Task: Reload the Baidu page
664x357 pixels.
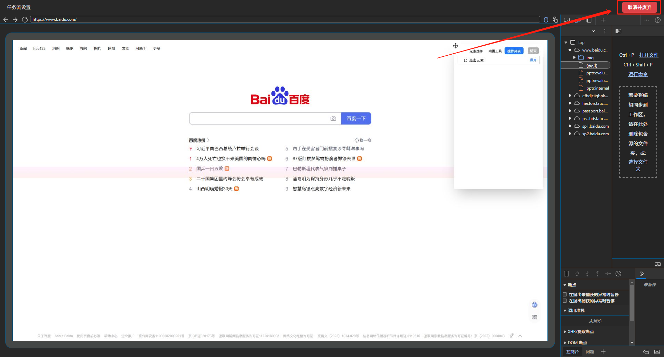Action: coord(25,20)
